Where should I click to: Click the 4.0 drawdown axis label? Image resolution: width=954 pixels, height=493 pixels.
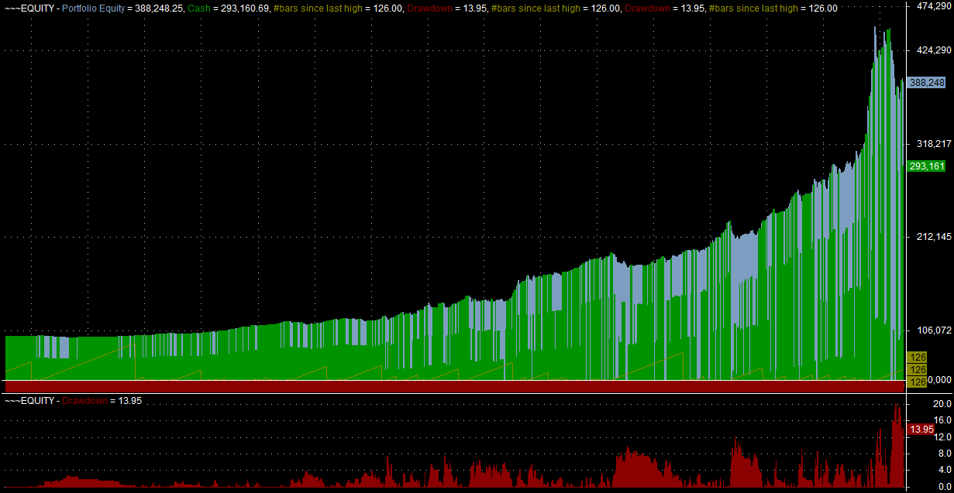click(x=943, y=470)
